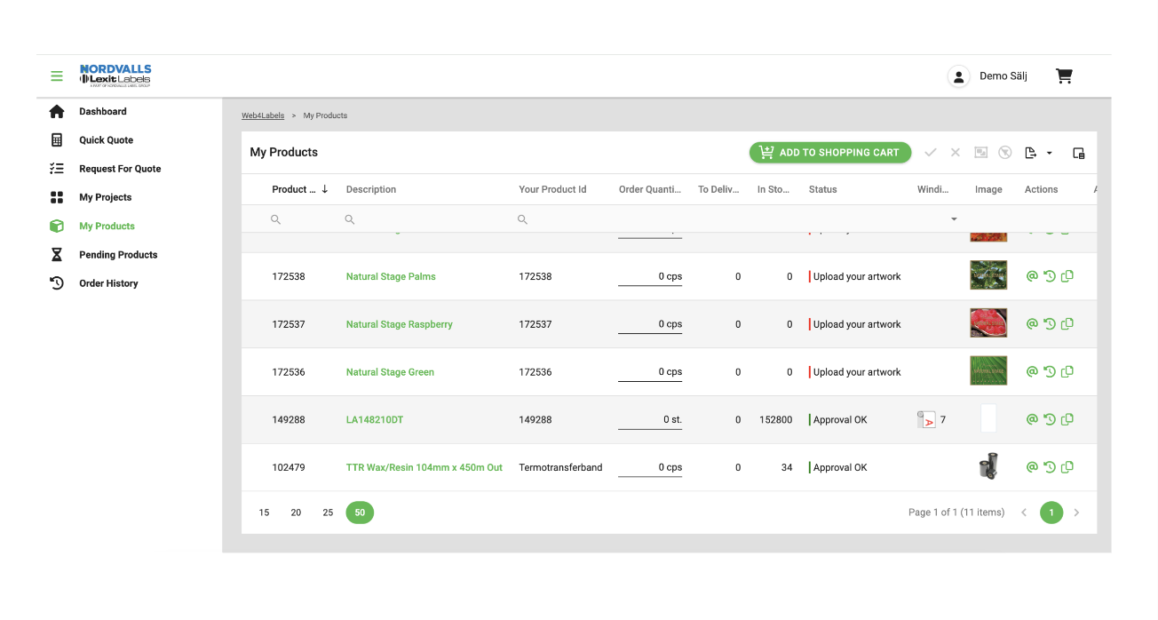
Task: Open the Natural Stage Green product link
Action: (x=390, y=372)
